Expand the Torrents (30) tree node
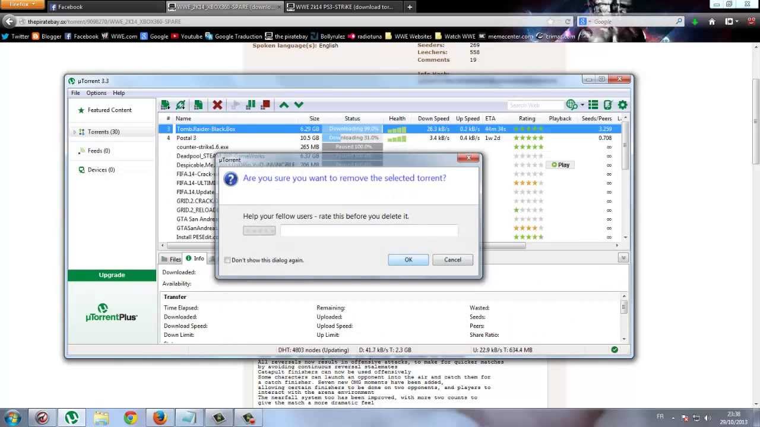The image size is (760, 427). [x=74, y=132]
